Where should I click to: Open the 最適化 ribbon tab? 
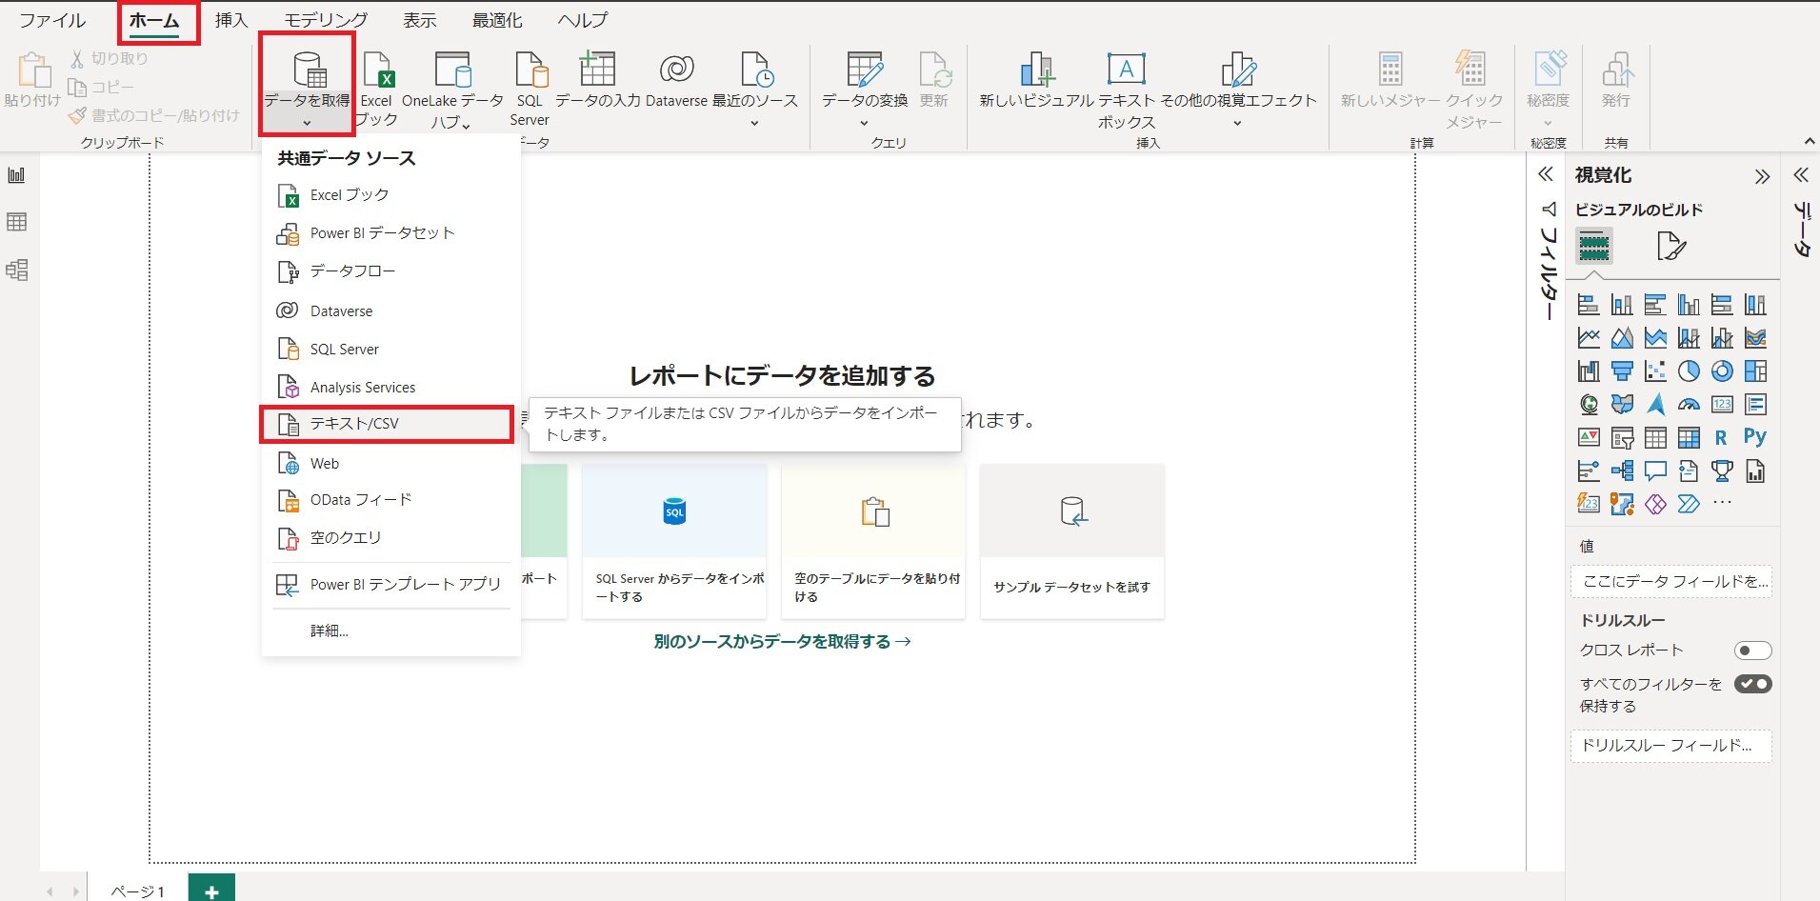tap(497, 20)
